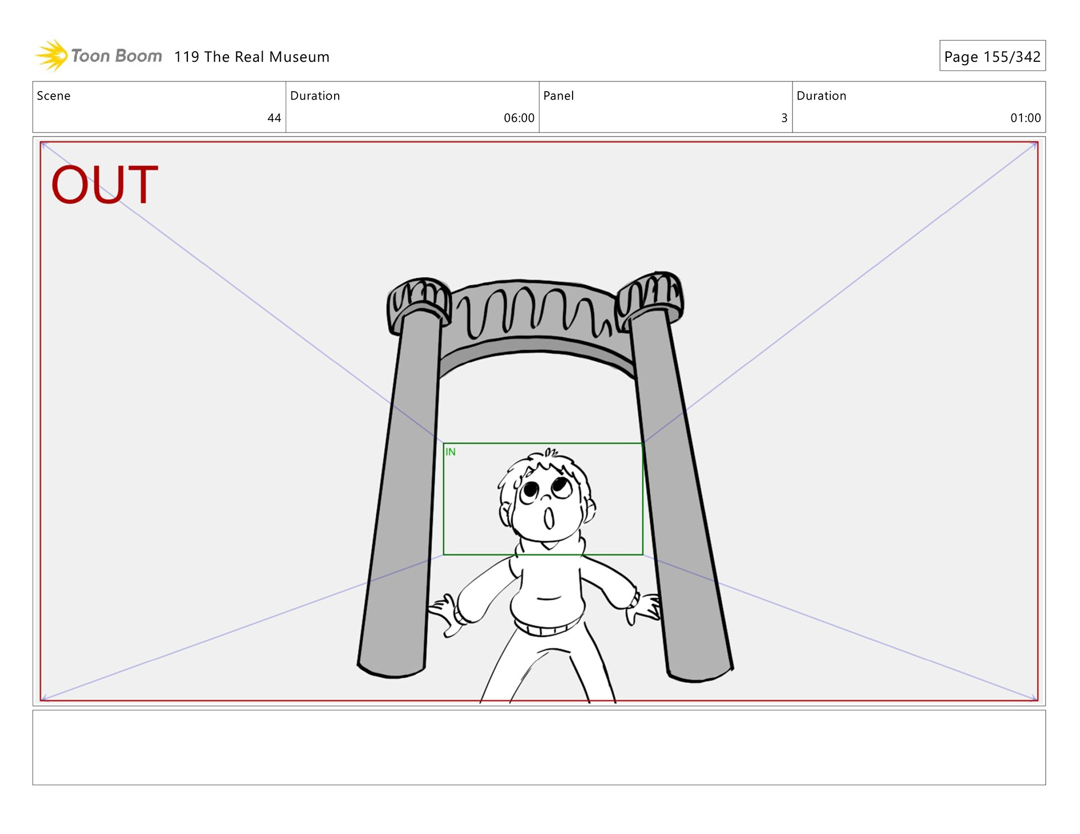1080x834 pixels.
Task: Click the Page 155/342 box
Action: click(x=992, y=56)
